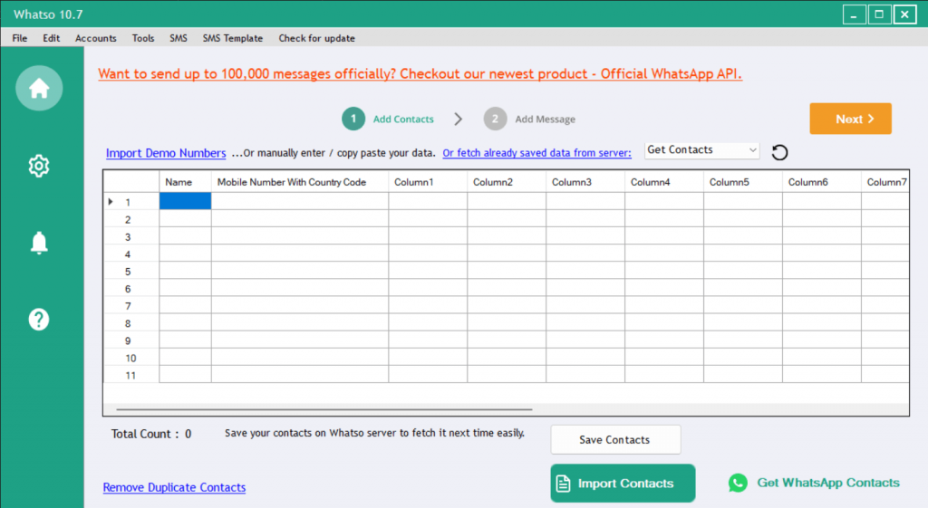The width and height of the screenshot is (928, 508).
Task: Open Import Demo Numbers link
Action: point(166,153)
